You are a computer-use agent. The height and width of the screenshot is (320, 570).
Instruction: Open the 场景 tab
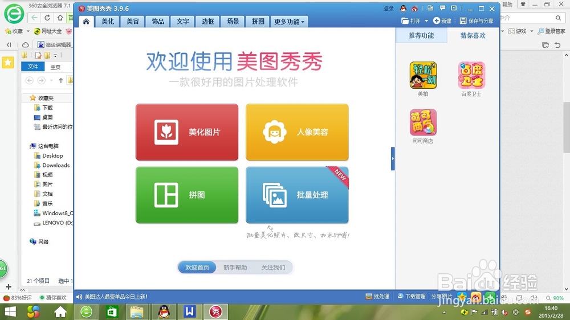[233, 22]
